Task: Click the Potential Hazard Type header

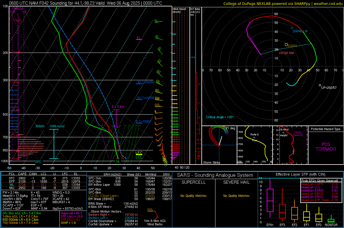Action: pyautogui.click(x=326, y=129)
